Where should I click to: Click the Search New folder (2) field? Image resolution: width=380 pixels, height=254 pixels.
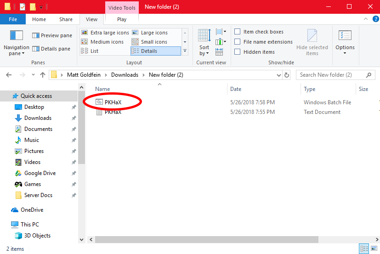(332, 75)
